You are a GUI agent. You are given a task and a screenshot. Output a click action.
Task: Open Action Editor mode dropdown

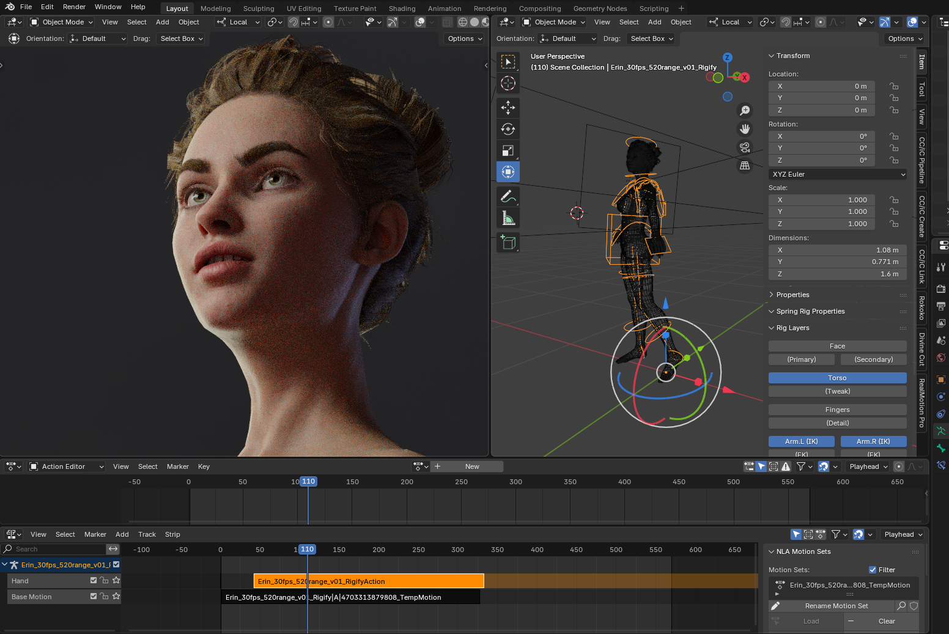tap(67, 466)
